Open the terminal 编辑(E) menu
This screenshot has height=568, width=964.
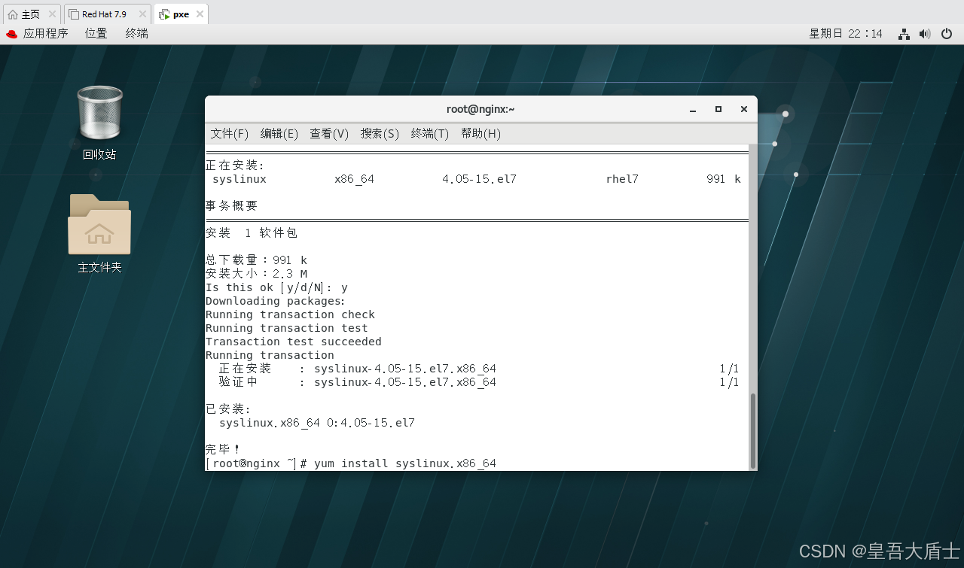tap(279, 133)
